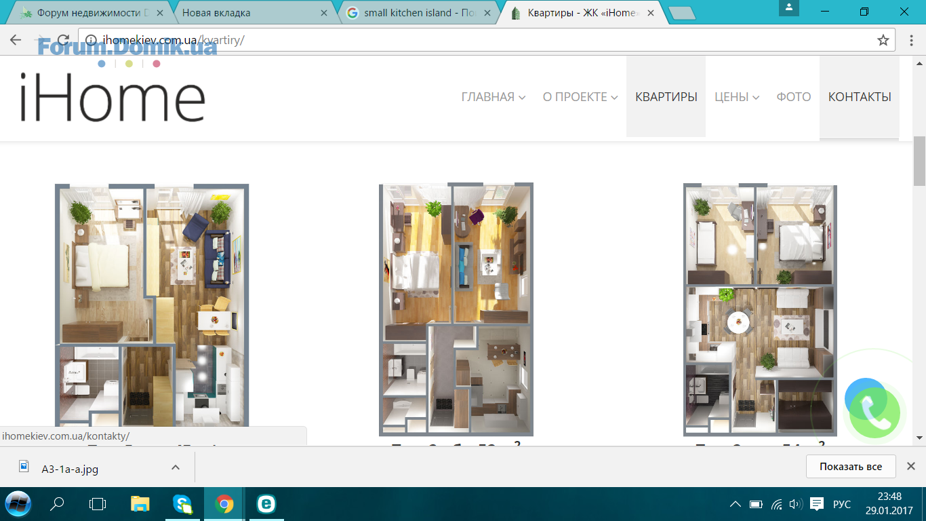
Task: Open the Action Center notifications
Action: click(817, 504)
